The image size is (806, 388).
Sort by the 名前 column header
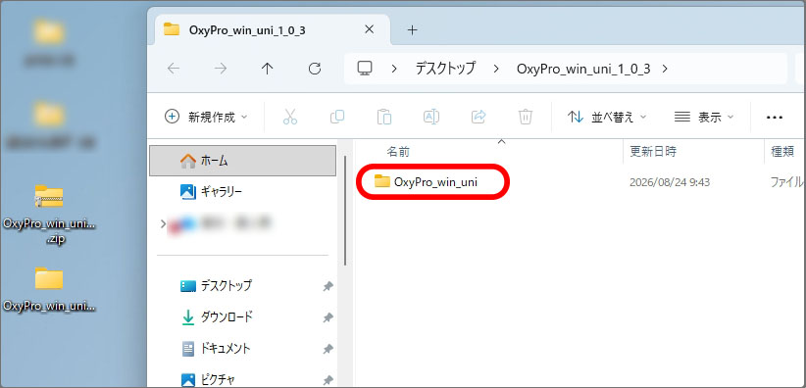398,151
